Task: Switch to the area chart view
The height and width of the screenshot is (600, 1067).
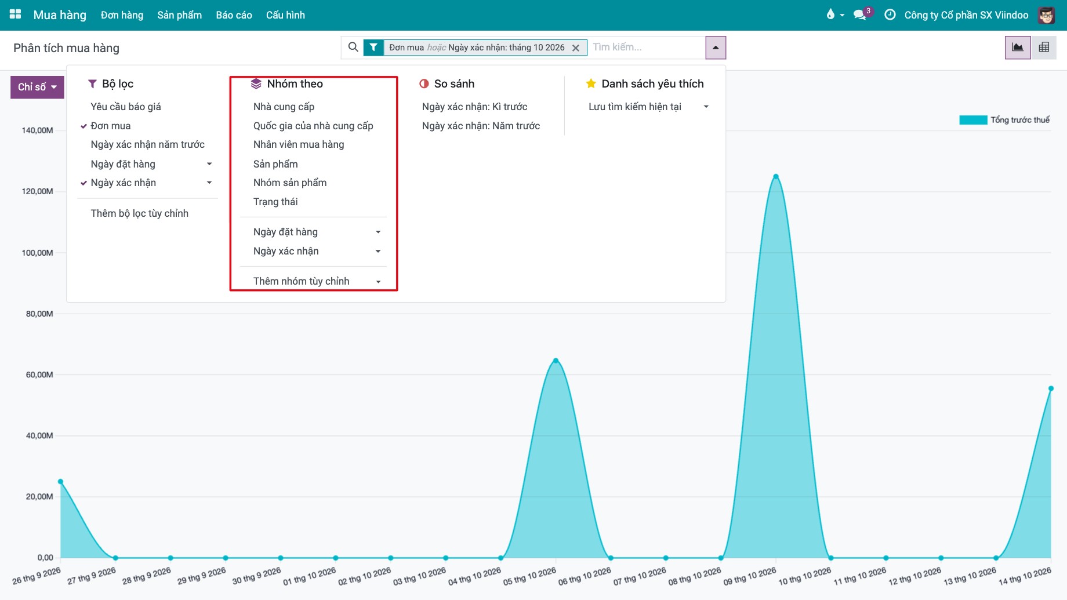Action: 1018,48
